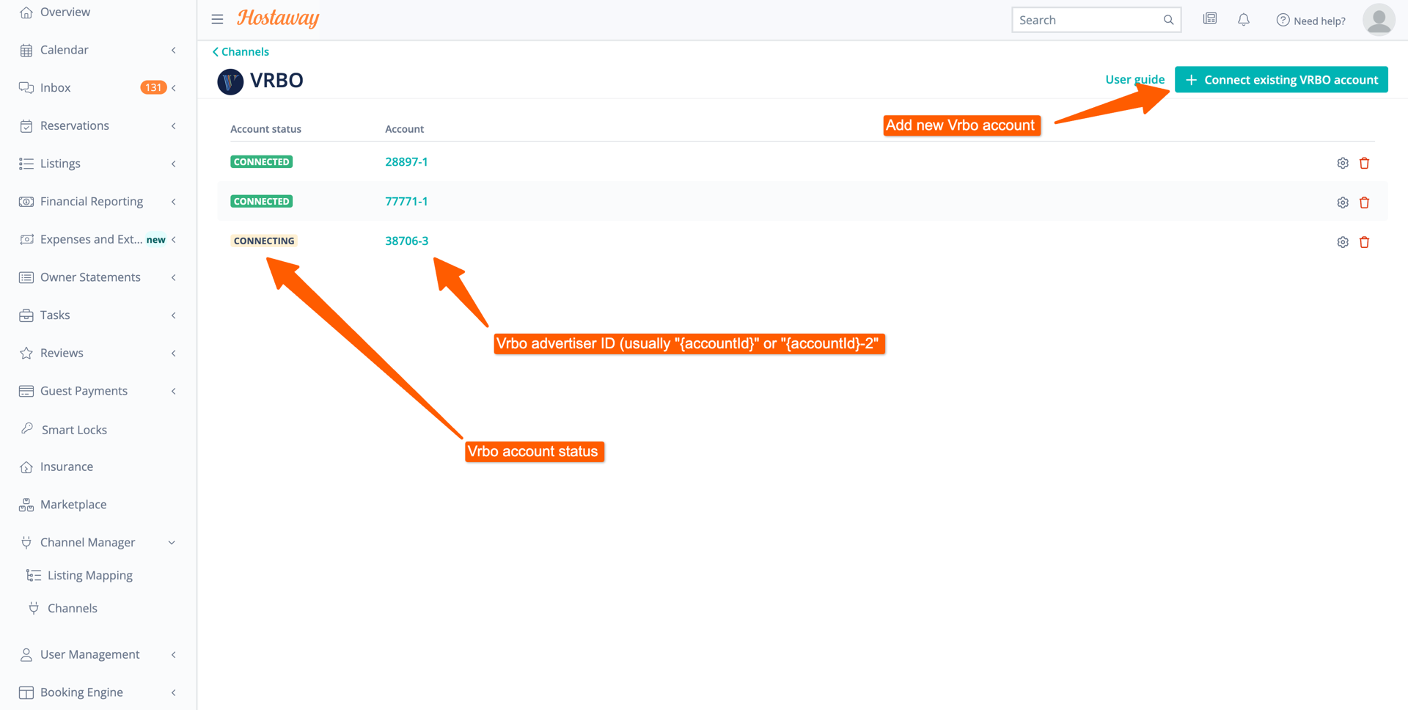Click the Marketplace icon in sidebar
This screenshot has width=1408, height=710.
(26, 505)
